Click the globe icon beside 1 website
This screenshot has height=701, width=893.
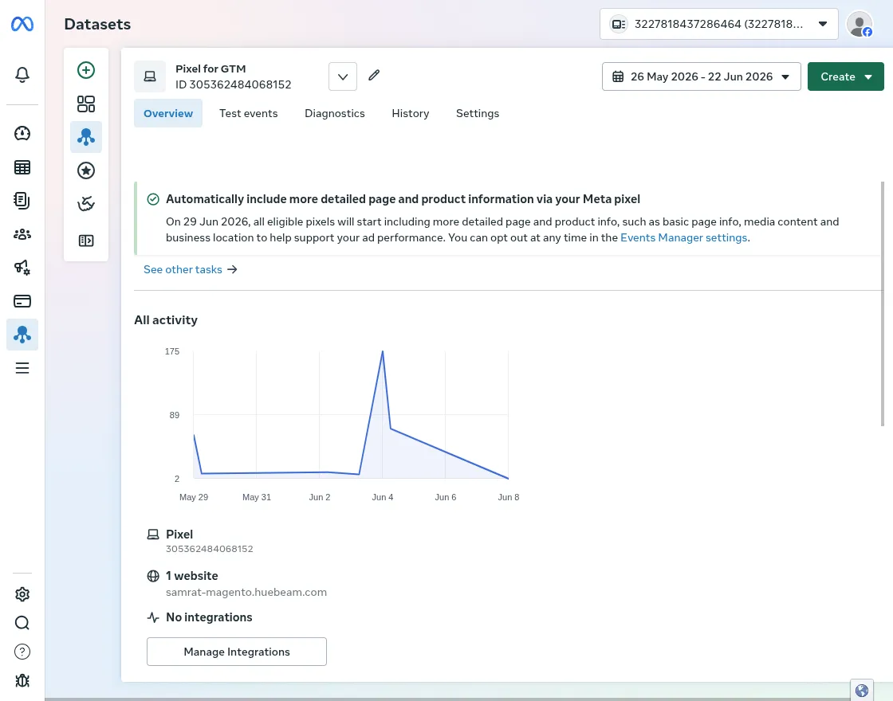click(x=152, y=576)
